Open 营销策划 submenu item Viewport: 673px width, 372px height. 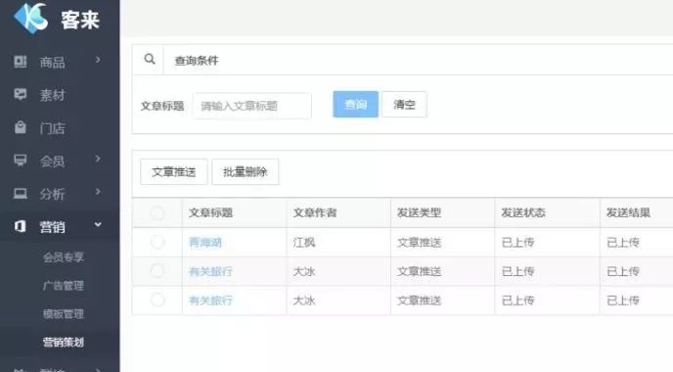click(64, 343)
